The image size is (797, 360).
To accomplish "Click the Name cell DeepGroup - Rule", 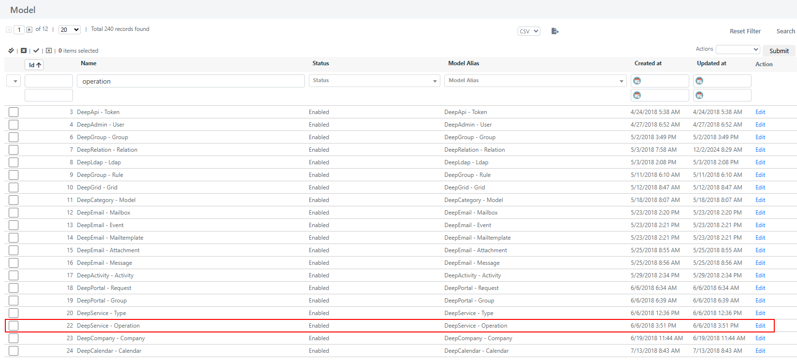I will pyautogui.click(x=100, y=175).
